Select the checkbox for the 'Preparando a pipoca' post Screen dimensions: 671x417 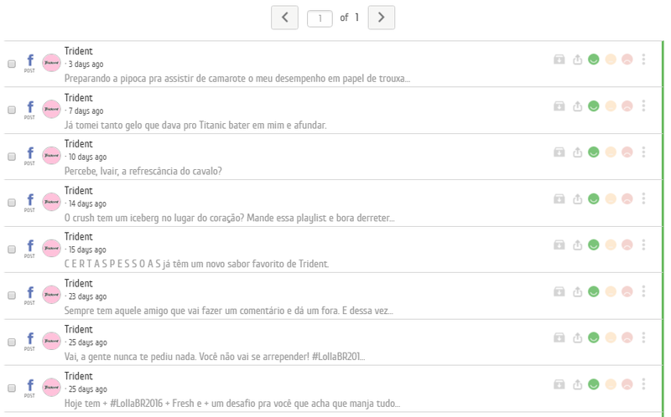click(x=12, y=64)
